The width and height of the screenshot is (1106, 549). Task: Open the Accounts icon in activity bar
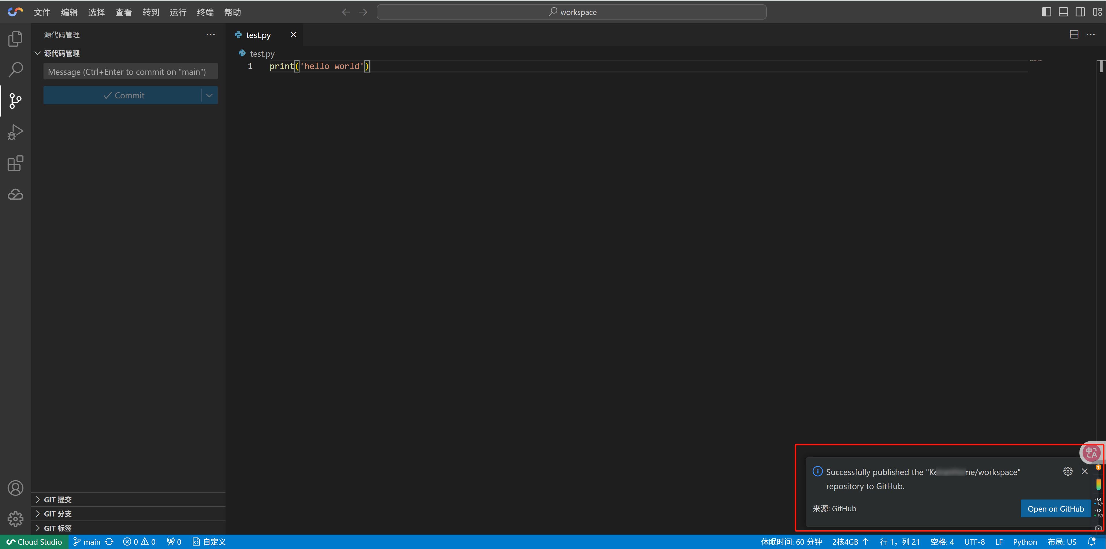pyautogui.click(x=16, y=488)
